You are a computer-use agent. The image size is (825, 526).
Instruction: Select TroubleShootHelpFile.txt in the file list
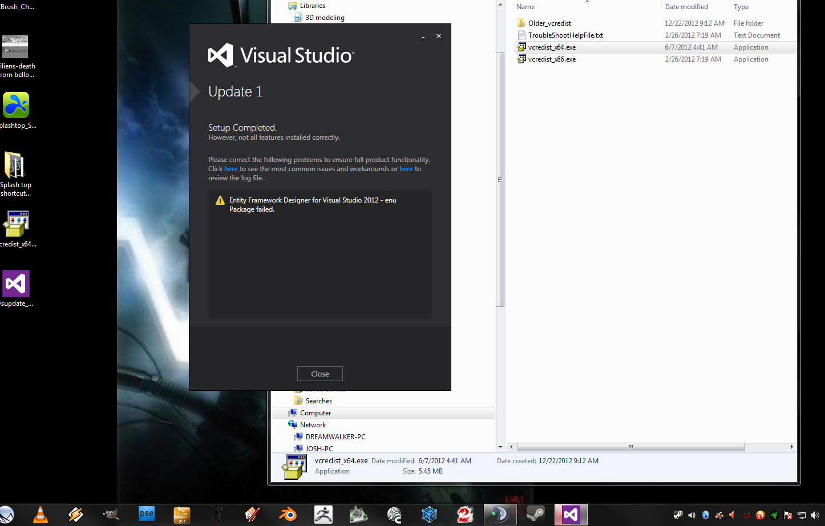pyautogui.click(x=565, y=35)
